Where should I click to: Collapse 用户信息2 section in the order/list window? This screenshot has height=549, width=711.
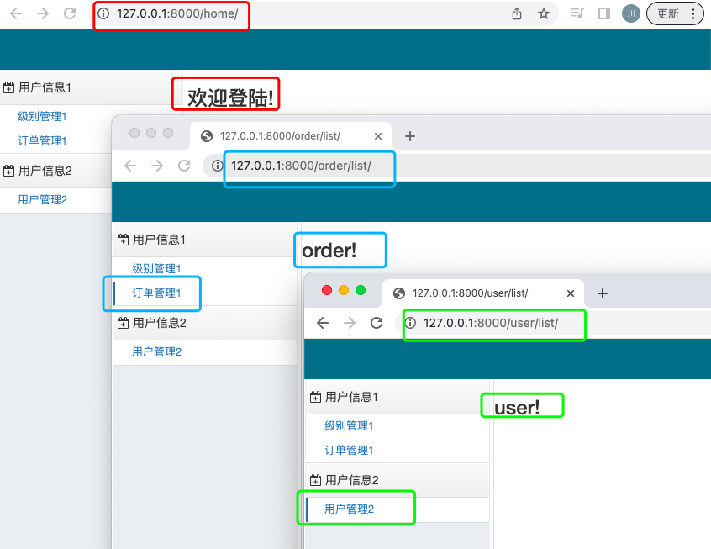pyautogui.click(x=159, y=323)
